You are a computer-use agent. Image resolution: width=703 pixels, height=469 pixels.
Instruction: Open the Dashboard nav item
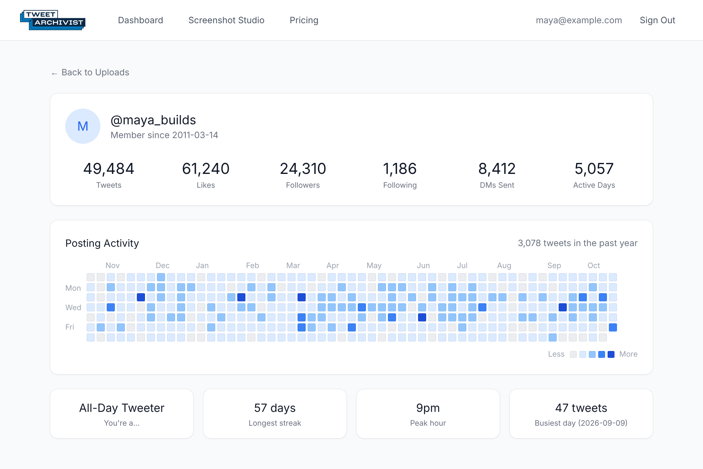141,20
